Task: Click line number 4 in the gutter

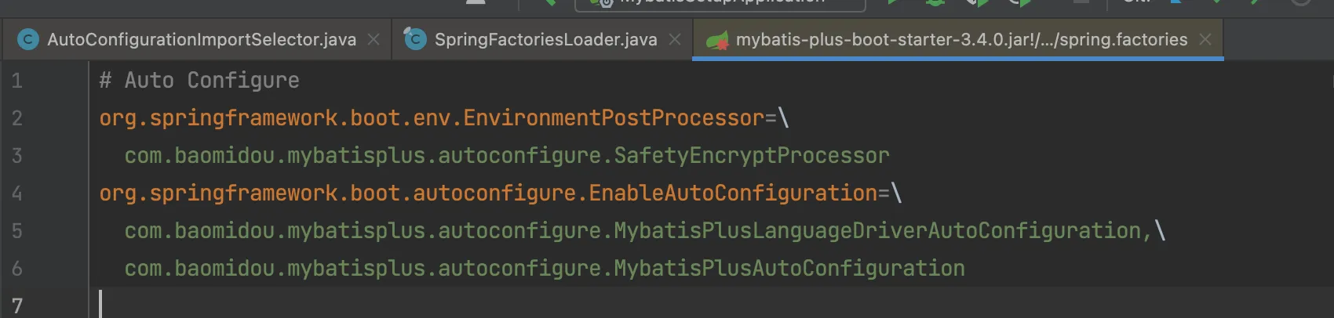Action: [17, 193]
